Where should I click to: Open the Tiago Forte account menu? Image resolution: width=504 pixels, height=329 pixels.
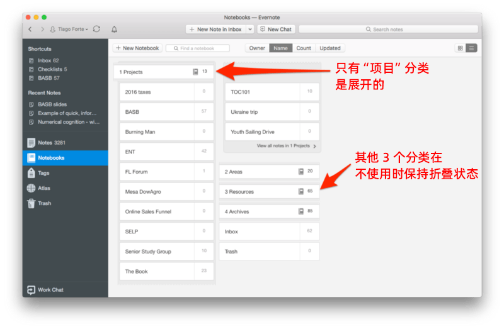click(69, 29)
